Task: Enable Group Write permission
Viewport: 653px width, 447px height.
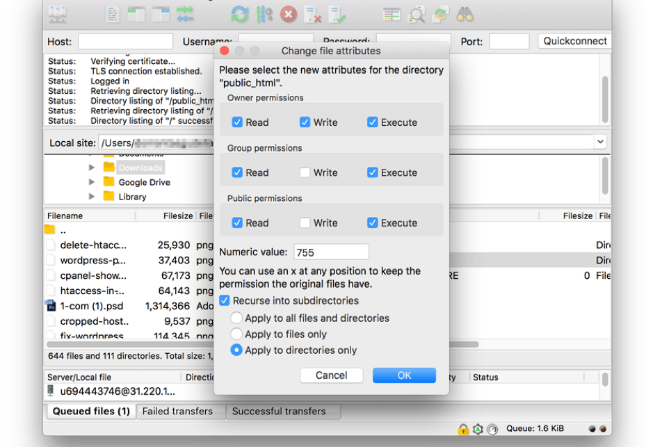Action: (x=304, y=172)
